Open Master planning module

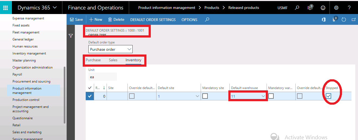[24, 60]
